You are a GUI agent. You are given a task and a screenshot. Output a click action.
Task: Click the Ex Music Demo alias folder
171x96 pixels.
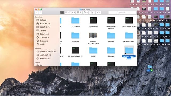[x=129, y=50]
